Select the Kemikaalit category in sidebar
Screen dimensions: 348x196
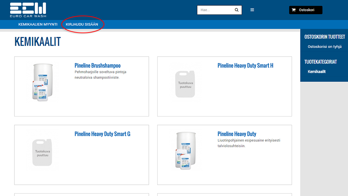[x=316, y=71]
